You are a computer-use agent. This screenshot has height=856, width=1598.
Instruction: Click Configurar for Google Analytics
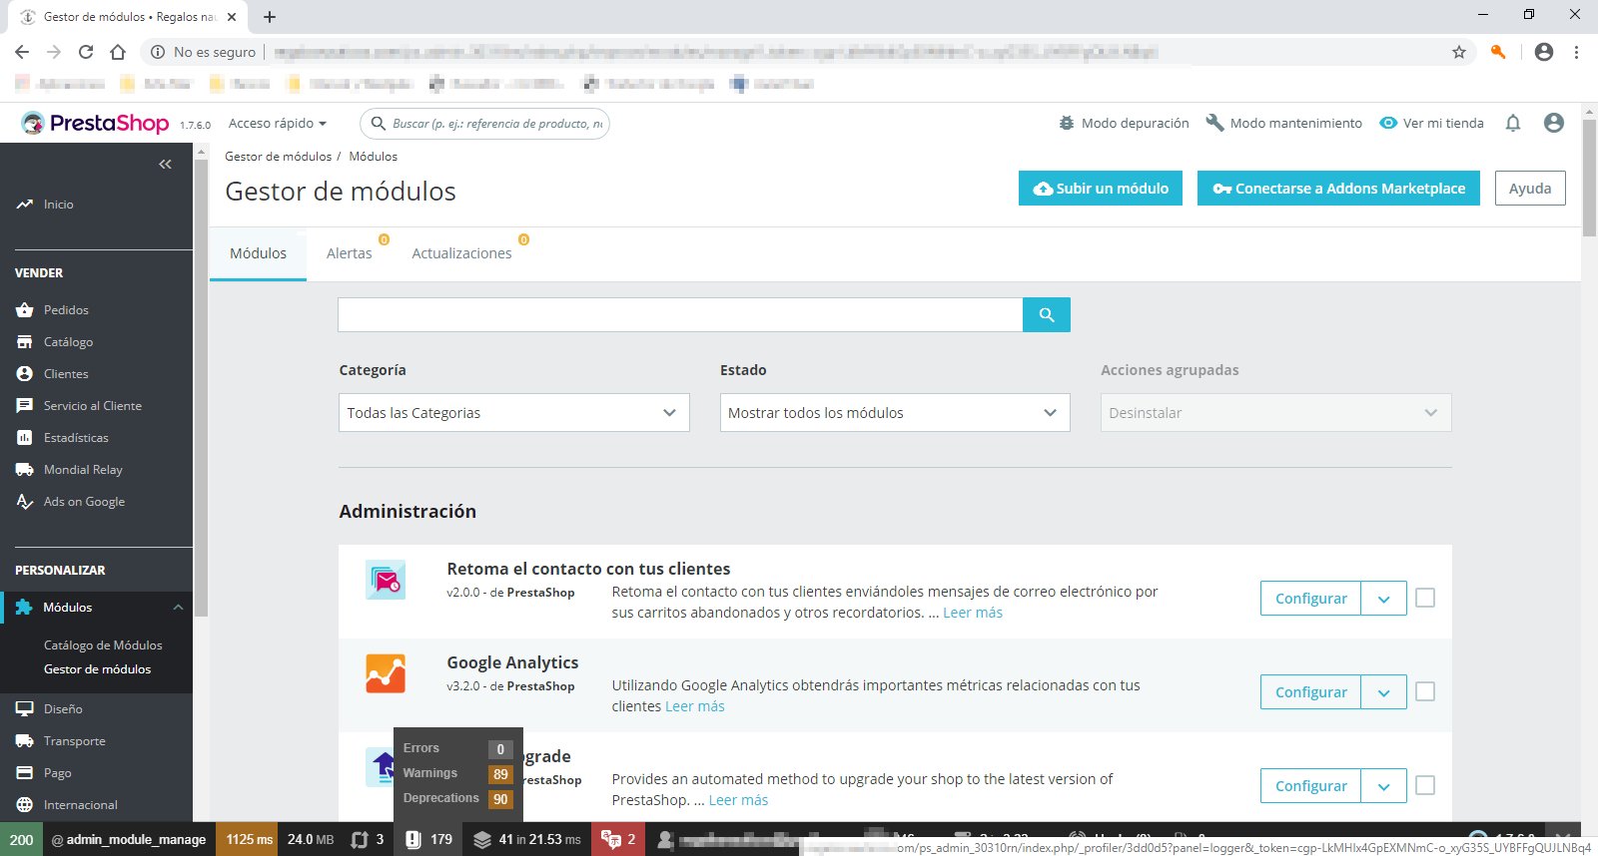click(x=1310, y=692)
